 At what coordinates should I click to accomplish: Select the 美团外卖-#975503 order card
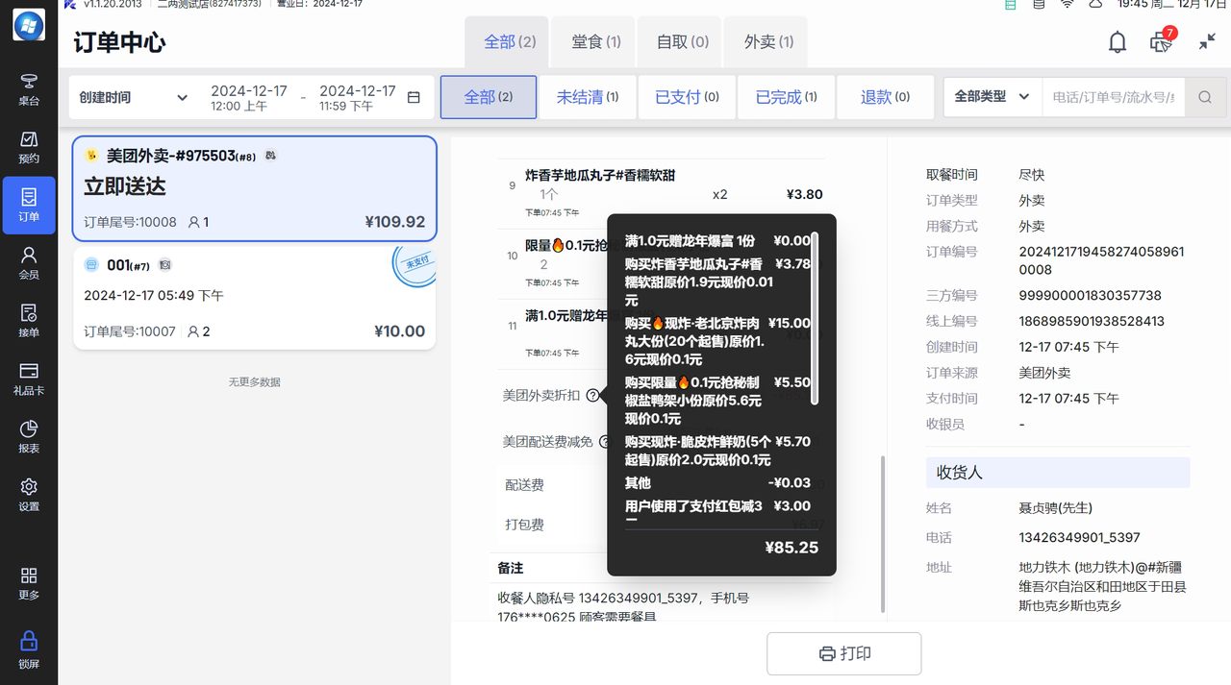tap(255, 188)
